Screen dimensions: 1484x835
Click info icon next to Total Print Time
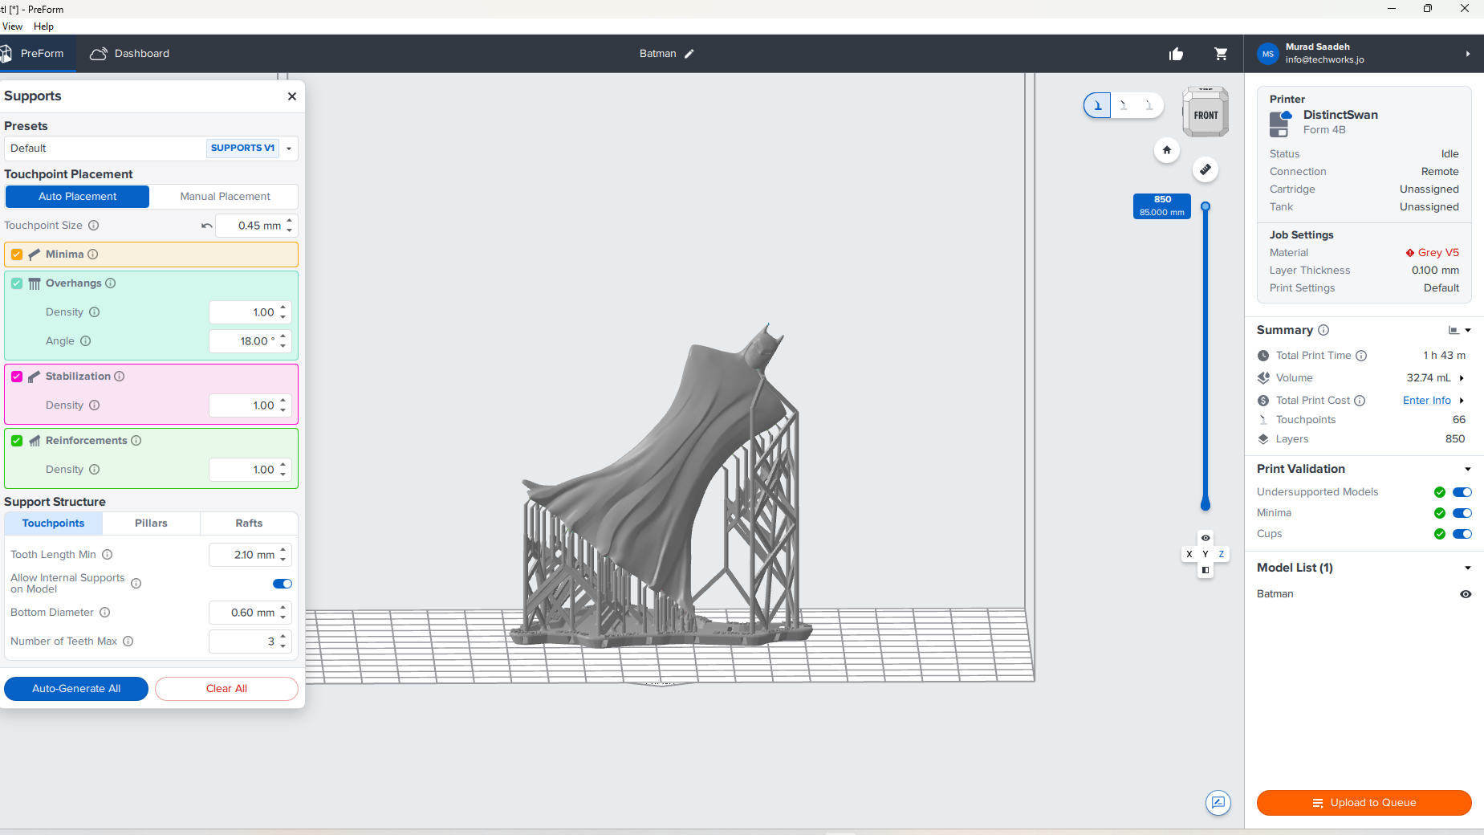(x=1361, y=356)
